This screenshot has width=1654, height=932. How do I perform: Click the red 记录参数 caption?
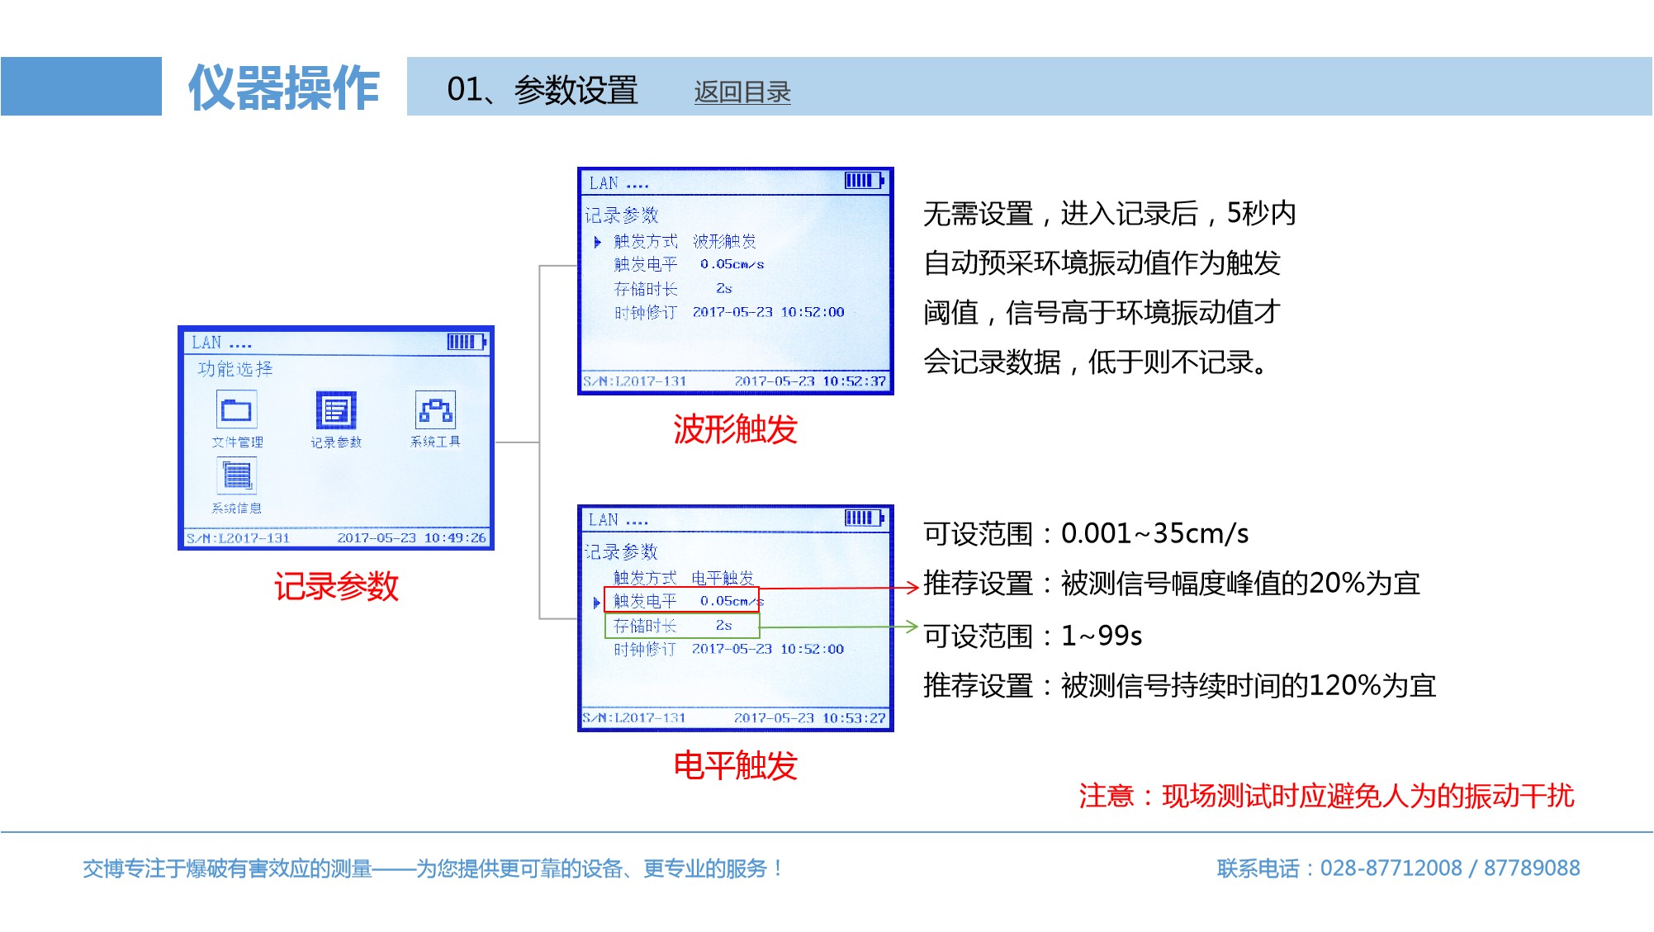pos(336,587)
